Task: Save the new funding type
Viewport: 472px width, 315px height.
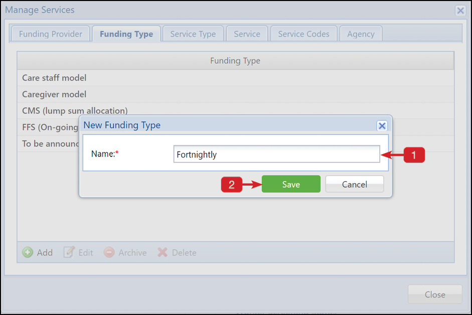Action: (291, 184)
